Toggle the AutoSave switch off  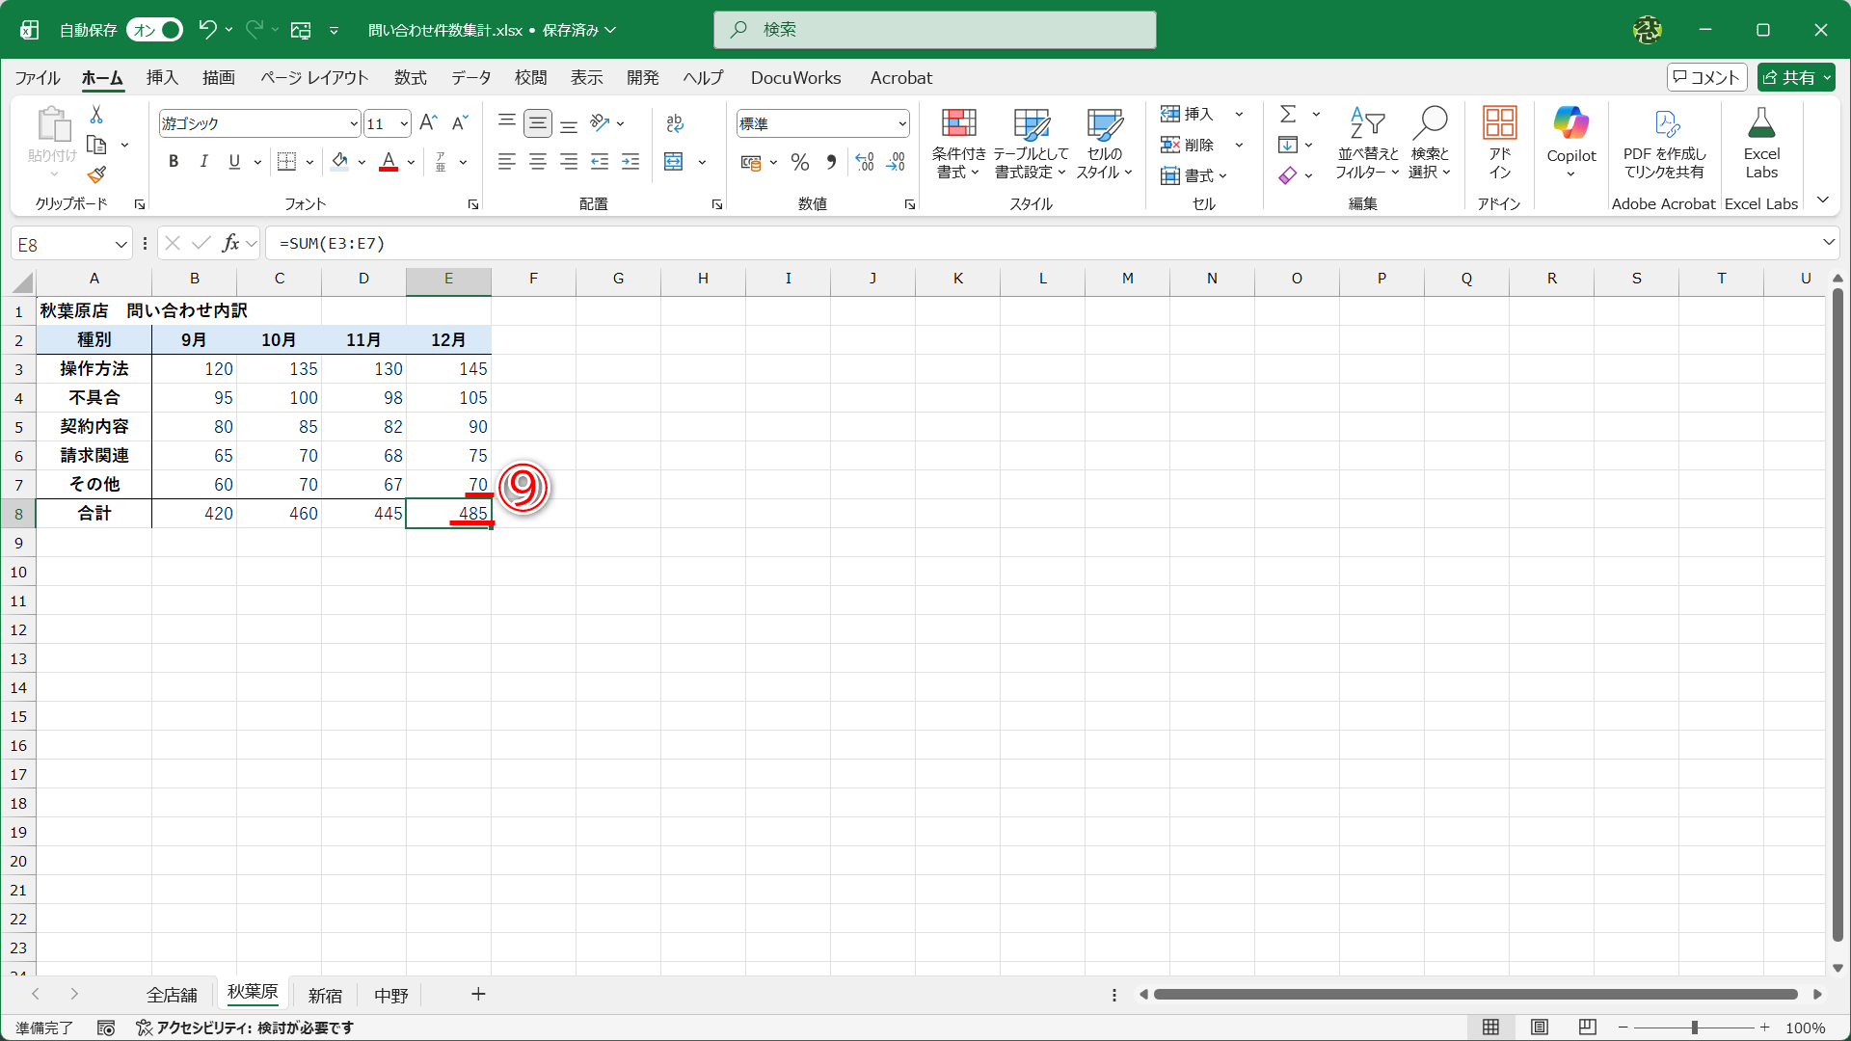pyautogui.click(x=154, y=30)
